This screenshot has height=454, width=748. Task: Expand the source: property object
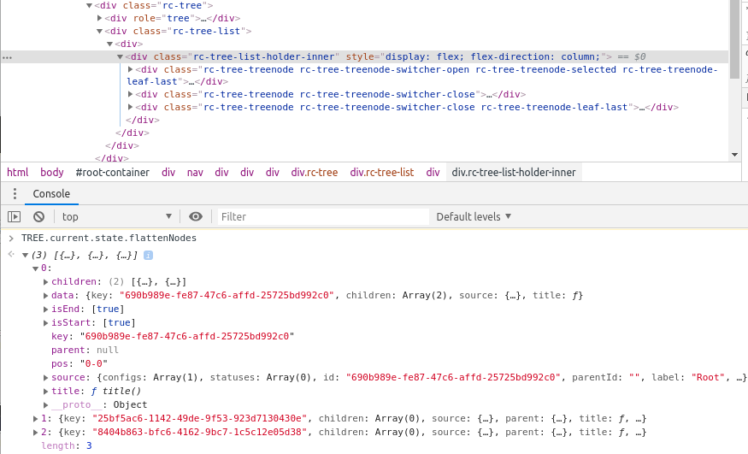coord(46,378)
